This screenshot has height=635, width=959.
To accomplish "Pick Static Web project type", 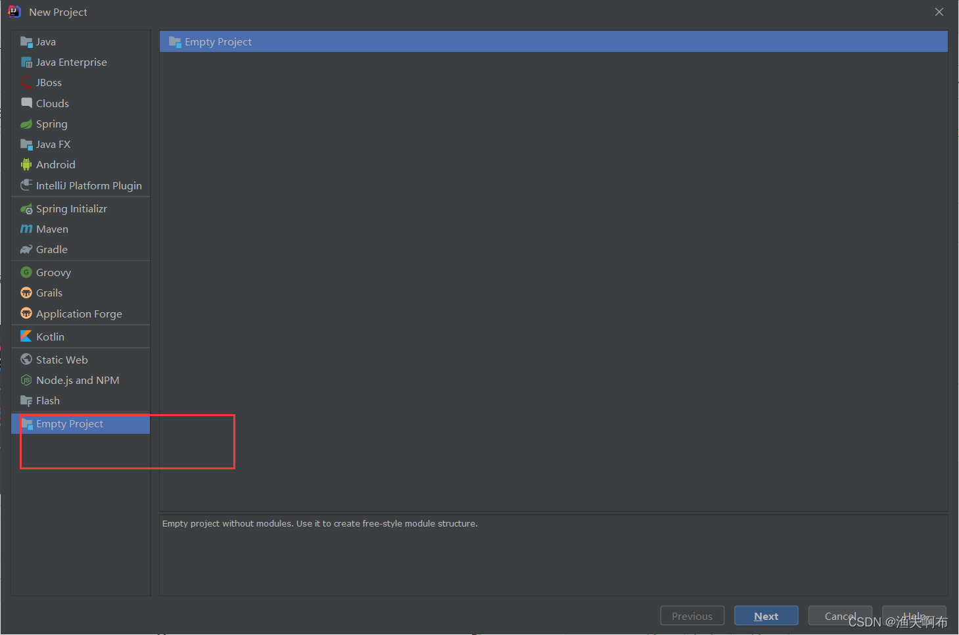I will (81, 360).
